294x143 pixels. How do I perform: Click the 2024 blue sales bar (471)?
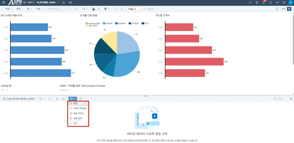point(41,73)
